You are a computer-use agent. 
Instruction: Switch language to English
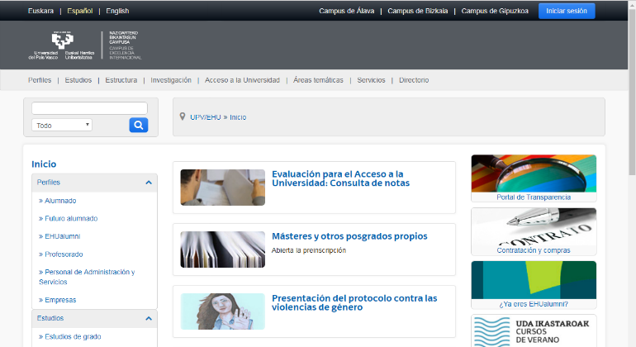(117, 11)
